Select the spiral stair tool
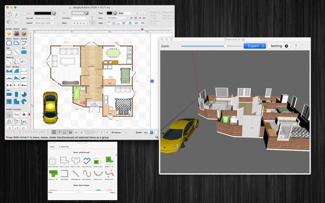The image size is (325, 203). pos(24,95)
